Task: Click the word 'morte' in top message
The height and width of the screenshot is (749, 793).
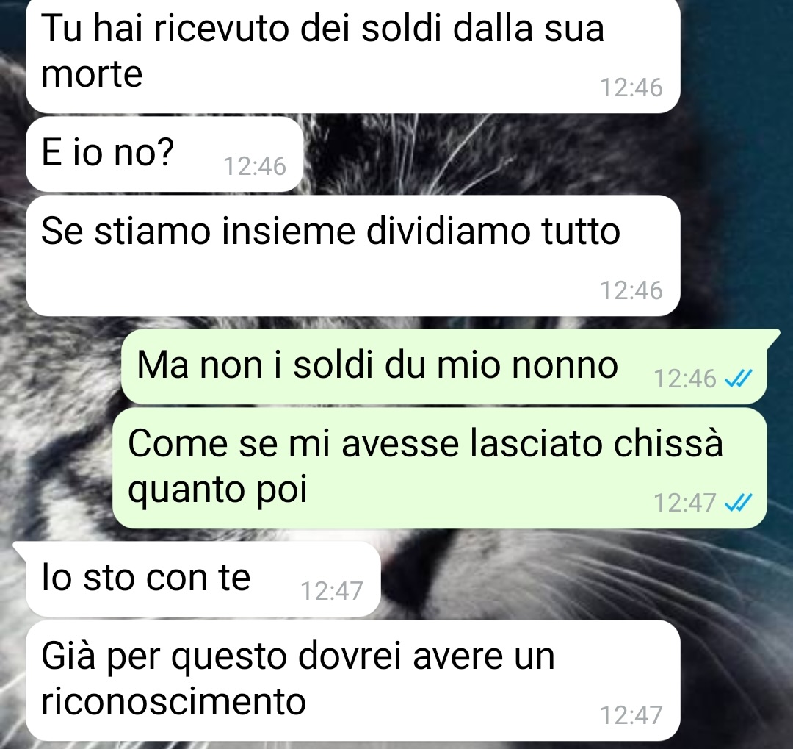Action: click(x=92, y=74)
